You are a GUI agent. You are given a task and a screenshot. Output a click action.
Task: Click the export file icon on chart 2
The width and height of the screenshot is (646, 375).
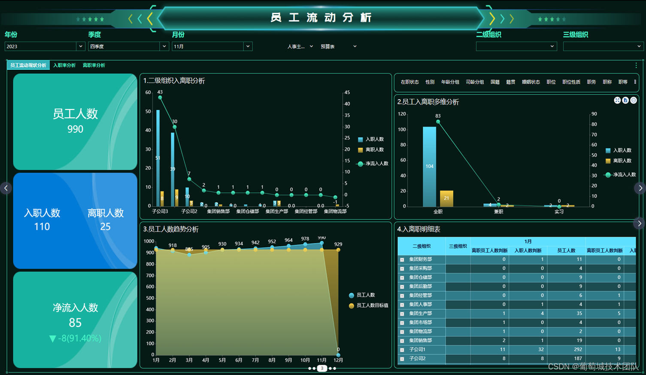pyautogui.click(x=625, y=101)
